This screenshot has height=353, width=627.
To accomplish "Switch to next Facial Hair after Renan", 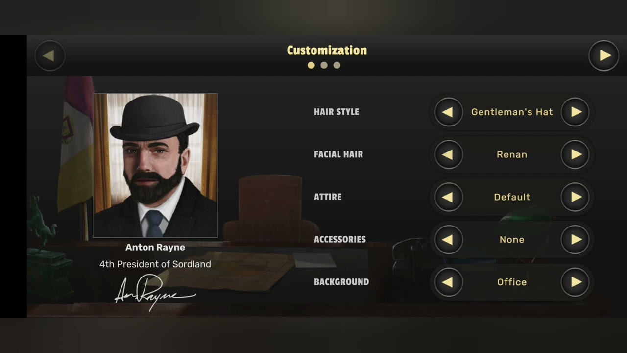I will pos(575,154).
